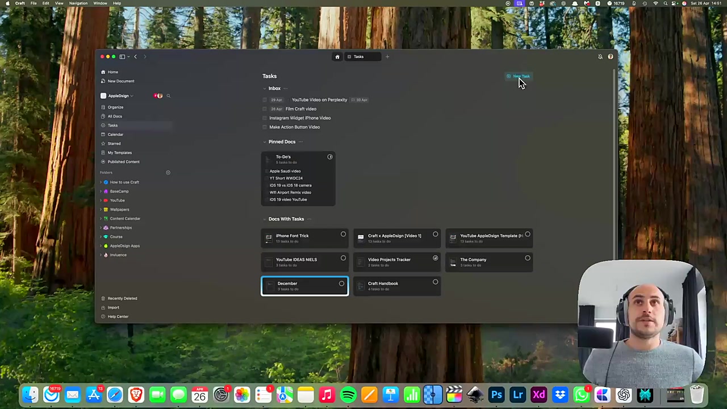Open the Calendar view
Viewport: 727px width, 409px height.
[x=115, y=135]
